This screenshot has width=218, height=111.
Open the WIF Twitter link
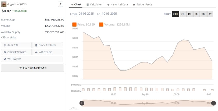32,59
